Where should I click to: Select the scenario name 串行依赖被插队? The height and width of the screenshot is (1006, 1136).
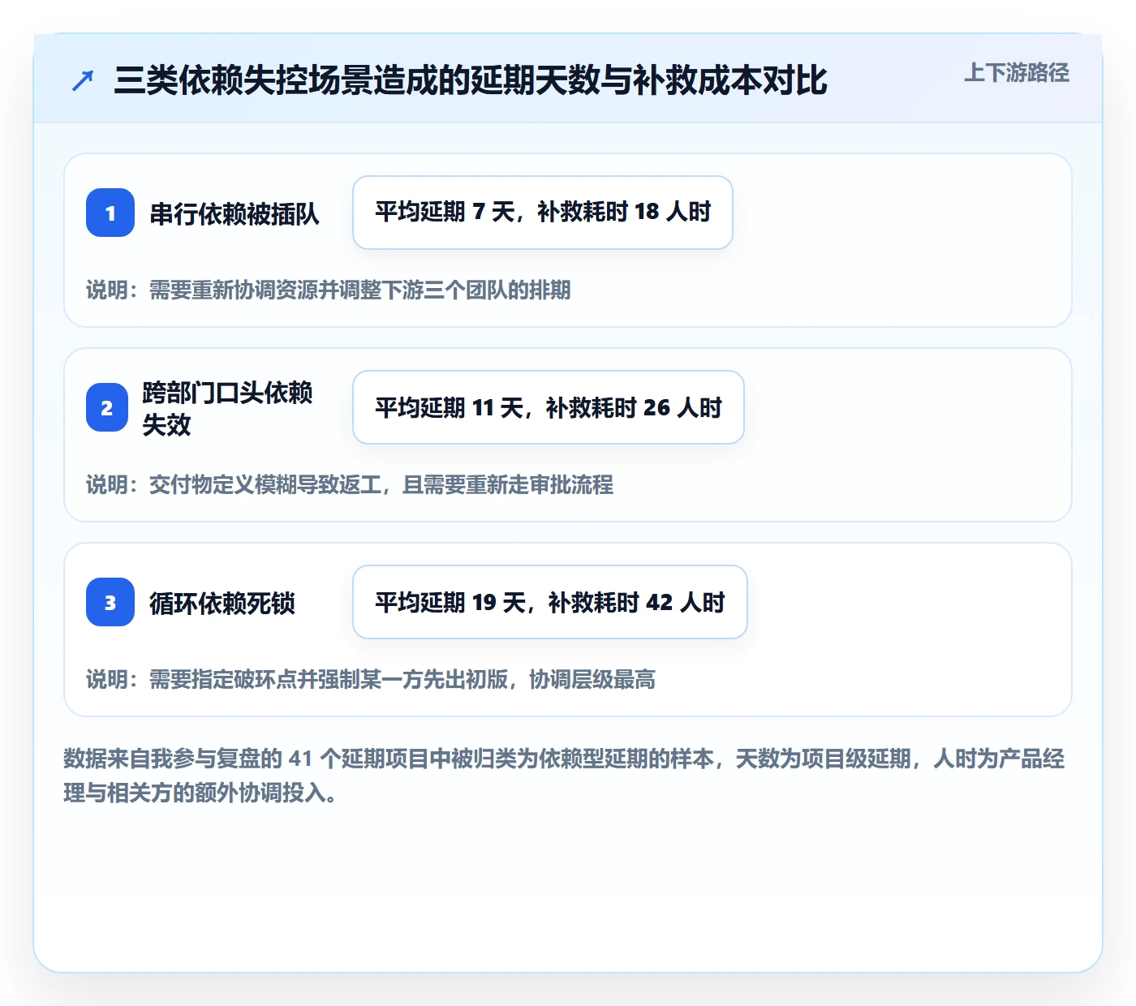[235, 213]
